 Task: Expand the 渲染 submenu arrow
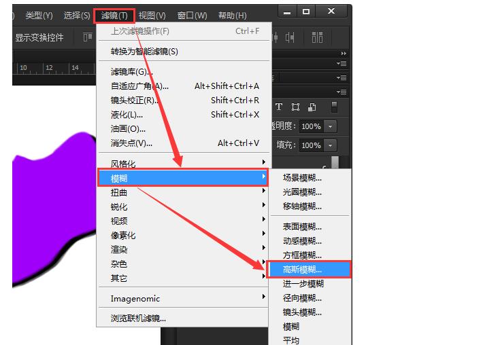(x=264, y=247)
